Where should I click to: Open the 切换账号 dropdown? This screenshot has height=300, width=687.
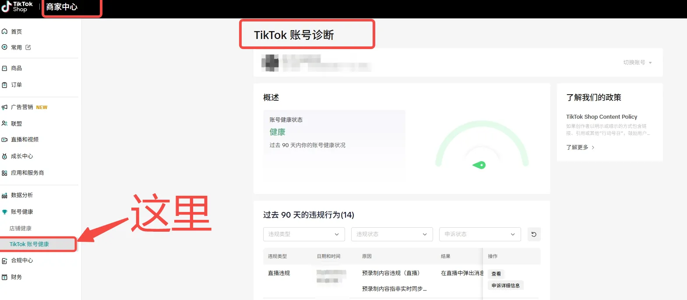638,63
